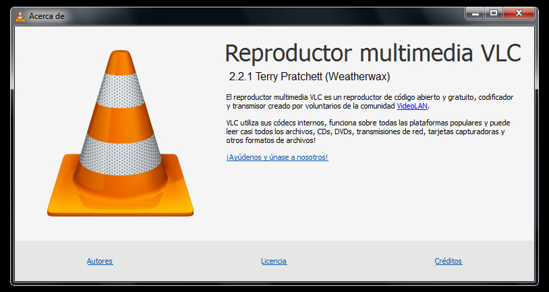
Task: View the Licencia text
Action: point(274,261)
